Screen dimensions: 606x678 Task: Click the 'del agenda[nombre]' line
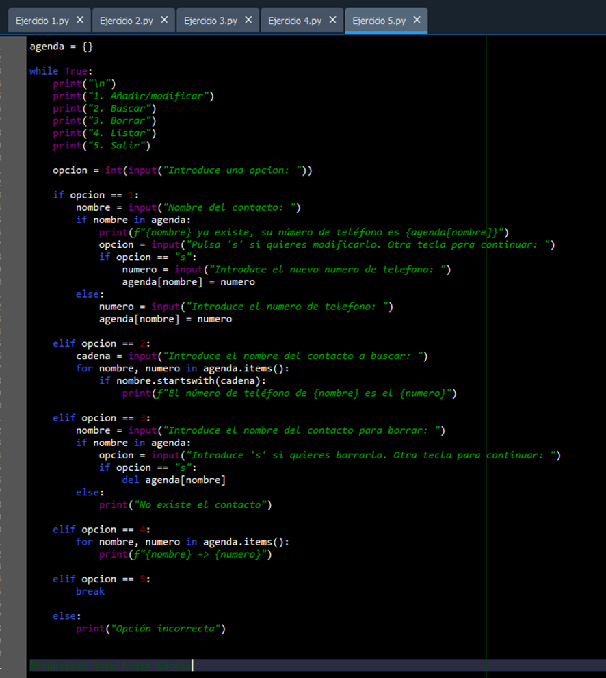174,480
